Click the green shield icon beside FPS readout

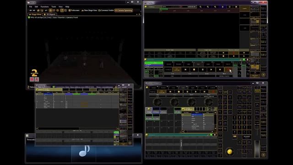[29, 17]
